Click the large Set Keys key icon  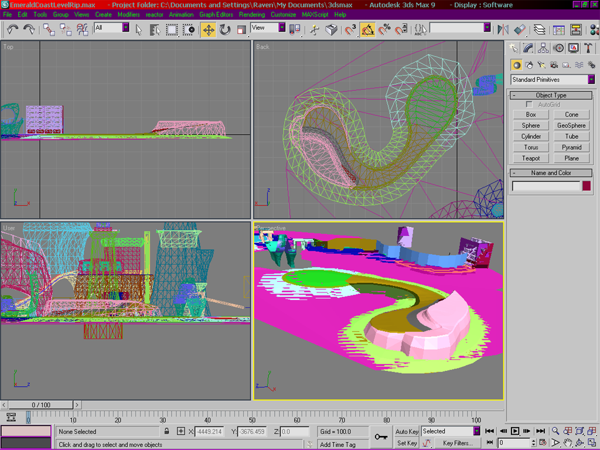click(381, 437)
